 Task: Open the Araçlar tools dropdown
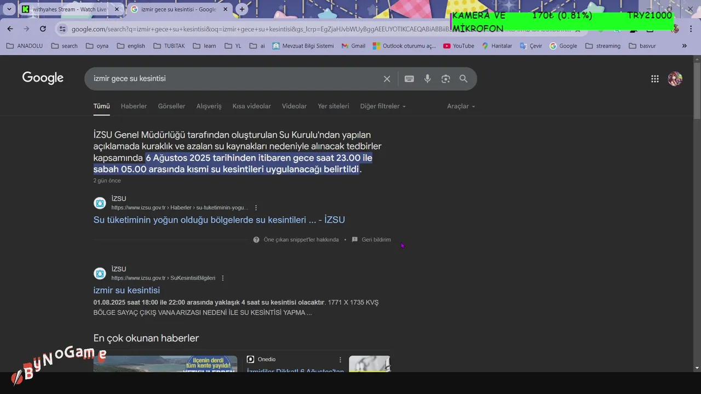(x=461, y=106)
